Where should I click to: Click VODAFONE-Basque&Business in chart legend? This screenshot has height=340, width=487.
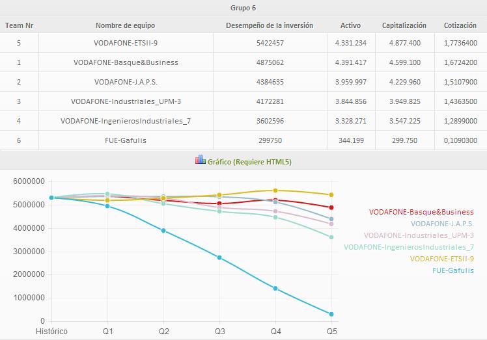coord(421,212)
